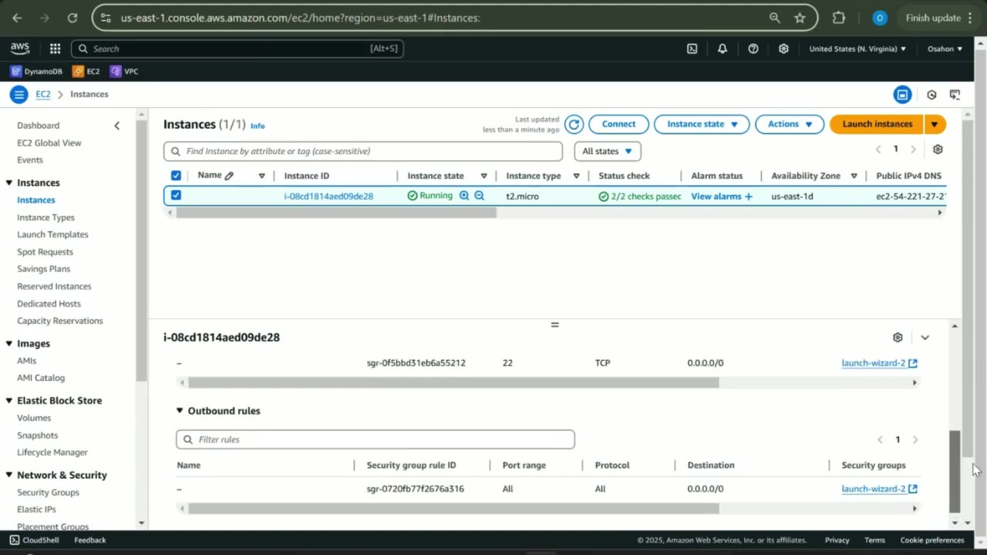Open Instance Types in sidebar
The width and height of the screenshot is (987, 555).
click(x=45, y=217)
